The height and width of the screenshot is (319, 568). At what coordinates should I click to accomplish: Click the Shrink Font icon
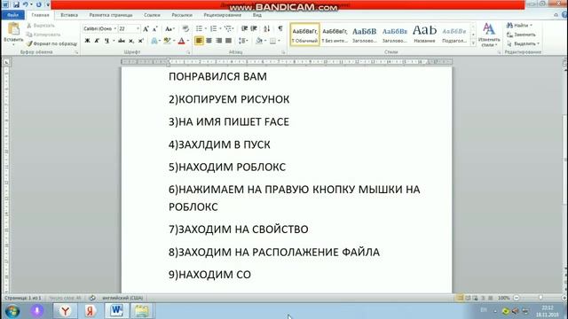click(x=154, y=29)
